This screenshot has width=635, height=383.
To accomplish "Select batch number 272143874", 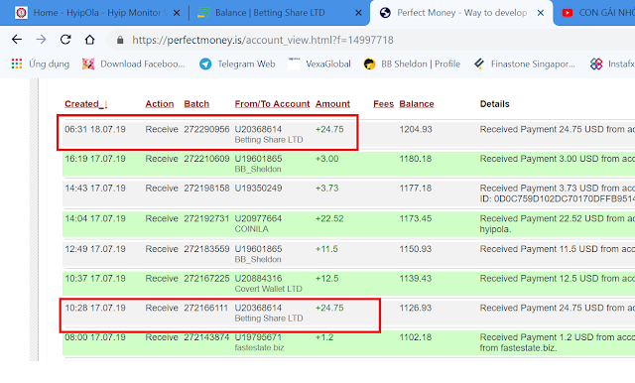I will (x=206, y=337).
